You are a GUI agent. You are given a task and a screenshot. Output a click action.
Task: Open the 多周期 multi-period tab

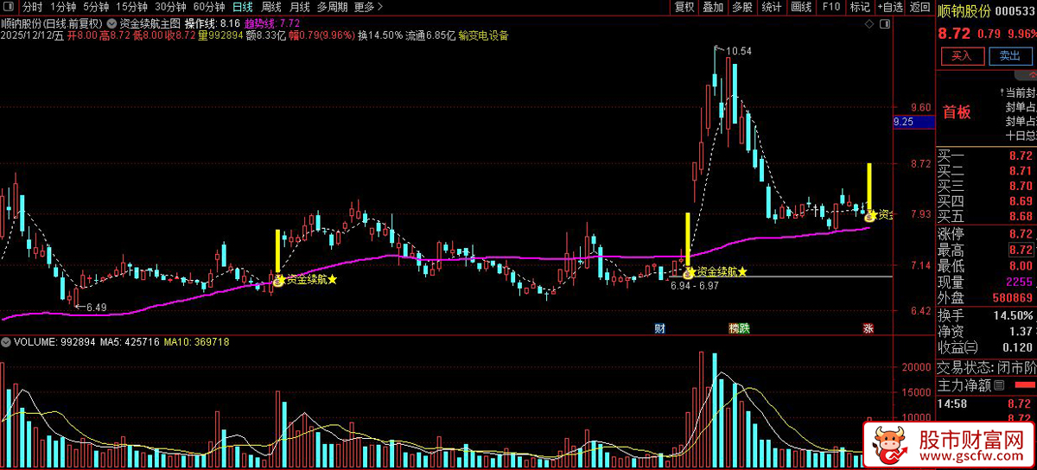(x=332, y=7)
